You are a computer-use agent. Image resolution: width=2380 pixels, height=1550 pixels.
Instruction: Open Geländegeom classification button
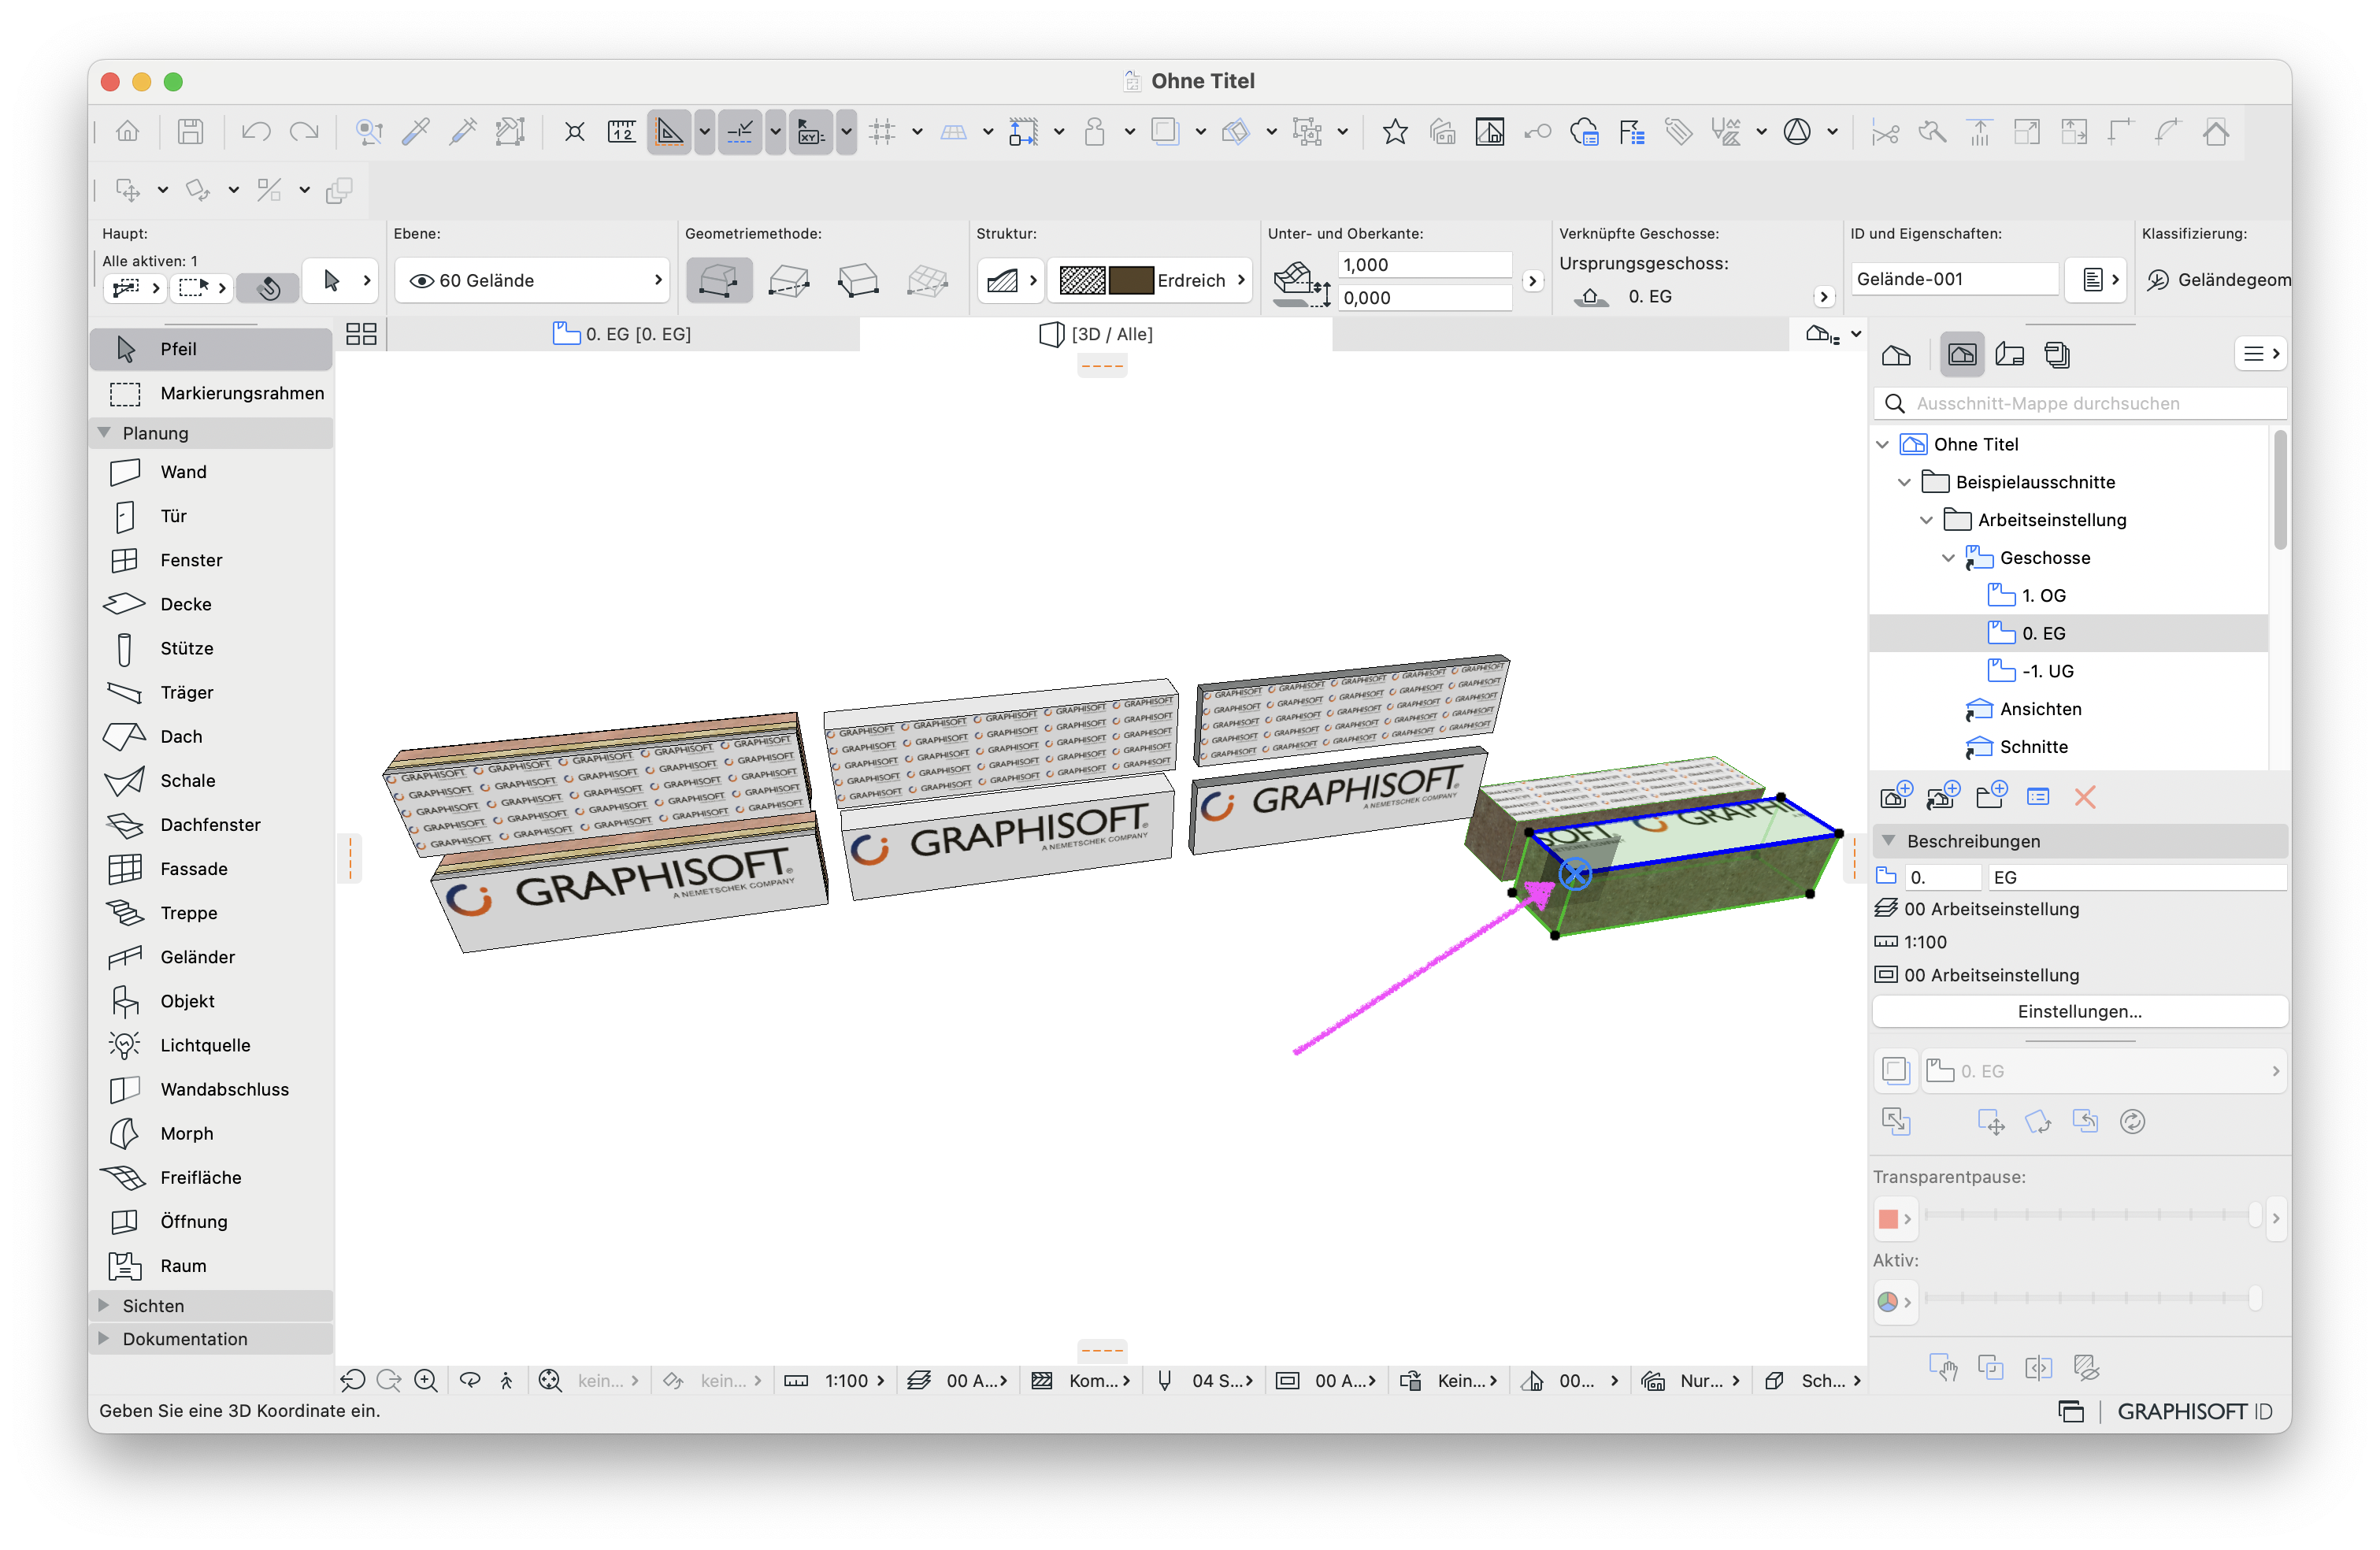pos(2218,280)
